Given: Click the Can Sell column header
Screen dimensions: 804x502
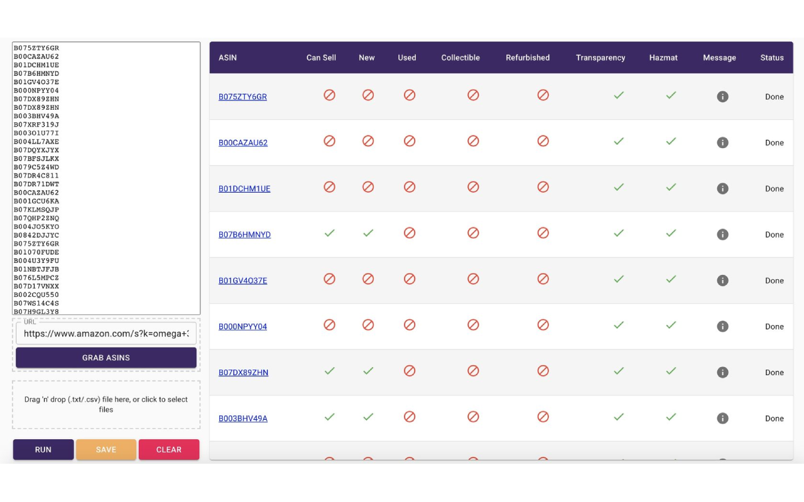Looking at the screenshot, I should click(x=321, y=57).
